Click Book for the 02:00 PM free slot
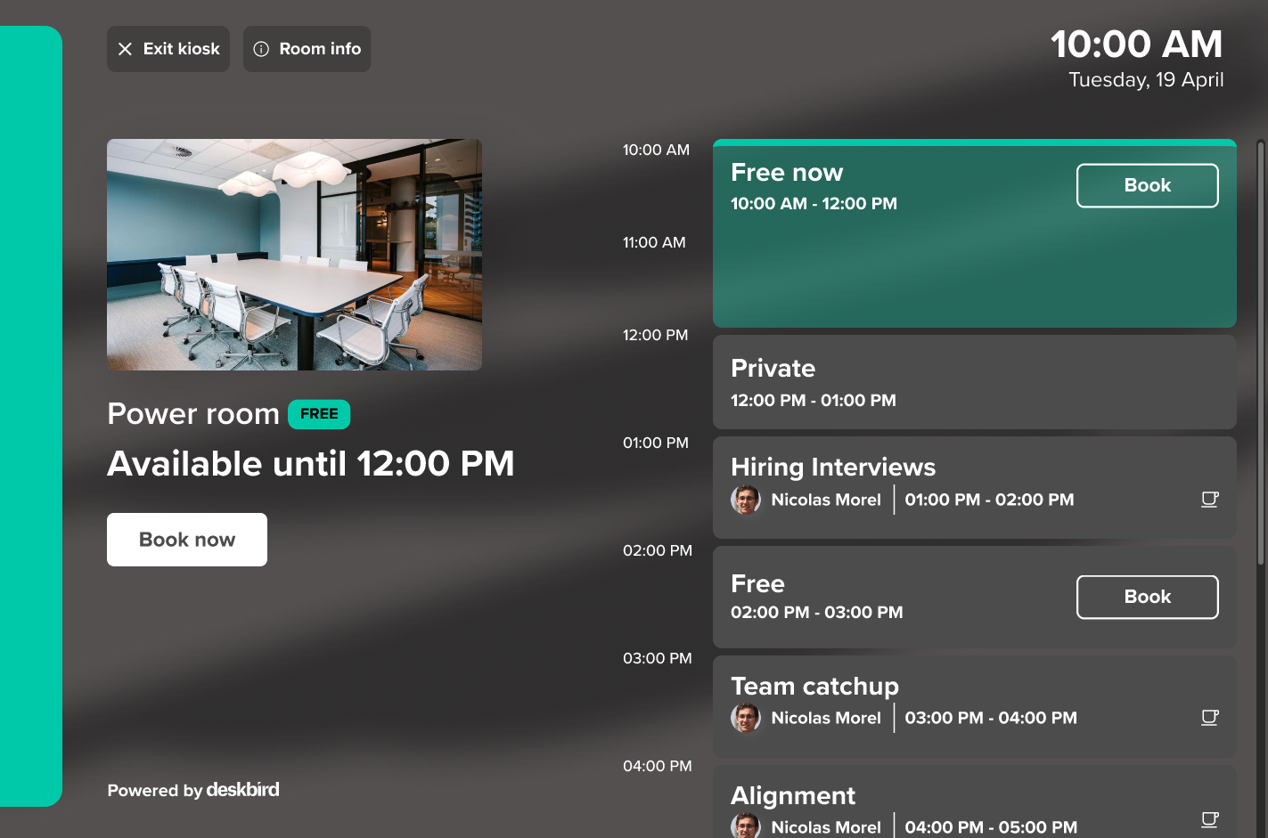 coord(1147,597)
